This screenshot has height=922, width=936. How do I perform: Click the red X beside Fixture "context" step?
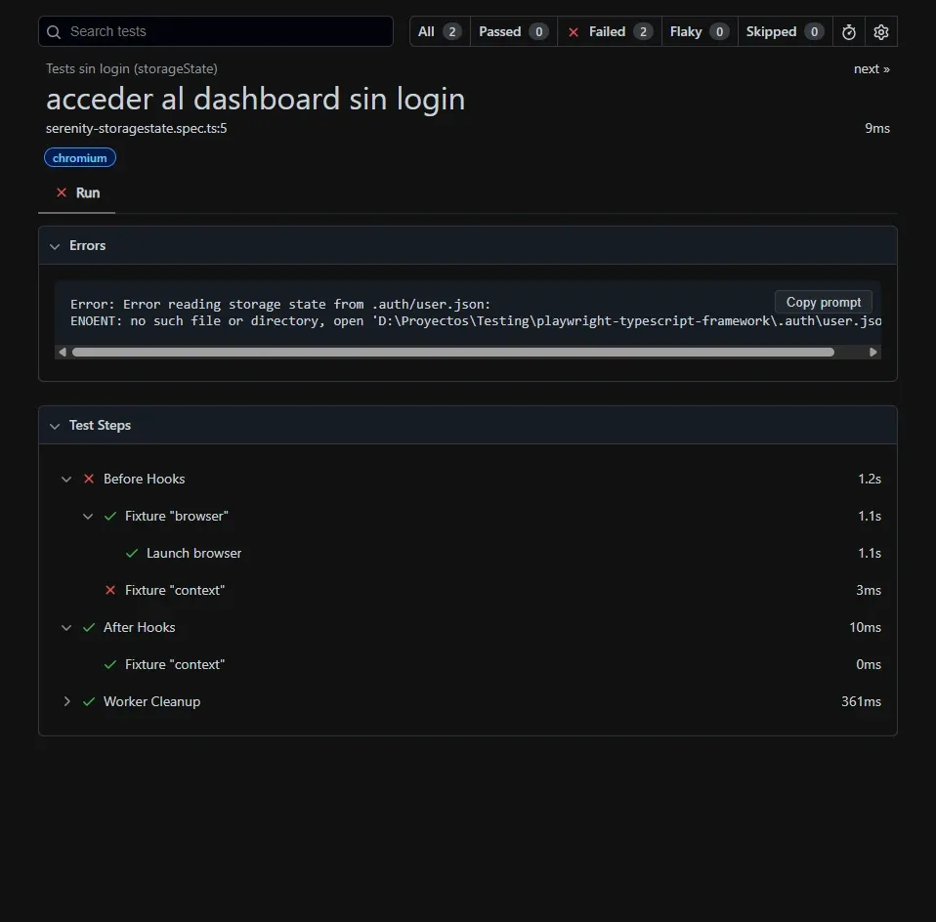109,590
